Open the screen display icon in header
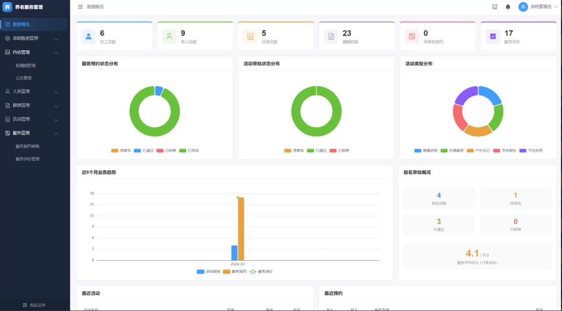Screen dimensions: 562x311 (x=495, y=7)
